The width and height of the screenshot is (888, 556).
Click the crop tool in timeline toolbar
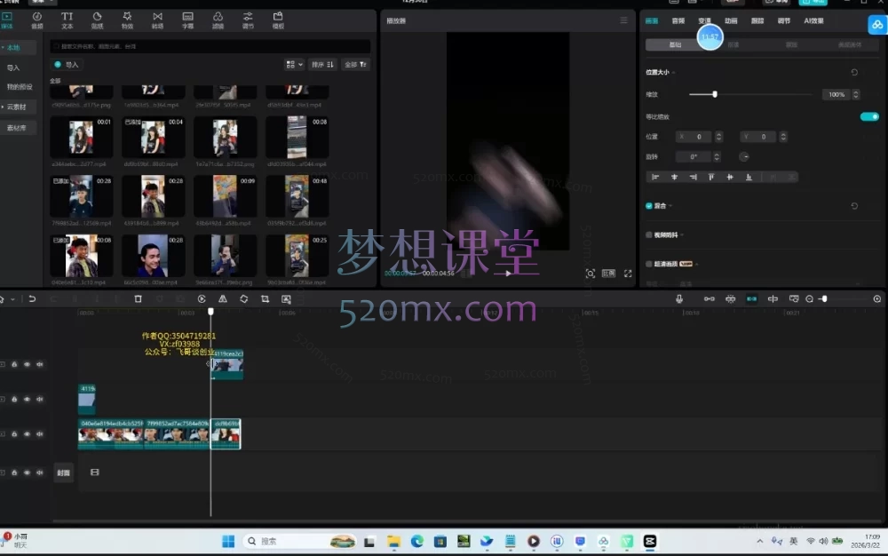pos(265,299)
